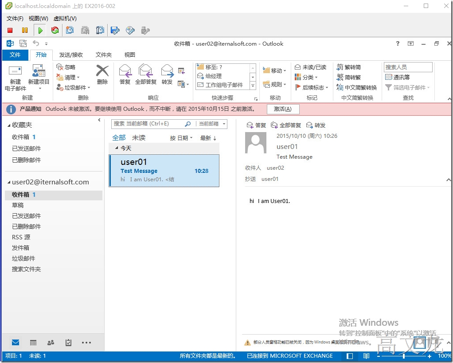
Task: Switch to reading view in status bar
Action: point(366,356)
